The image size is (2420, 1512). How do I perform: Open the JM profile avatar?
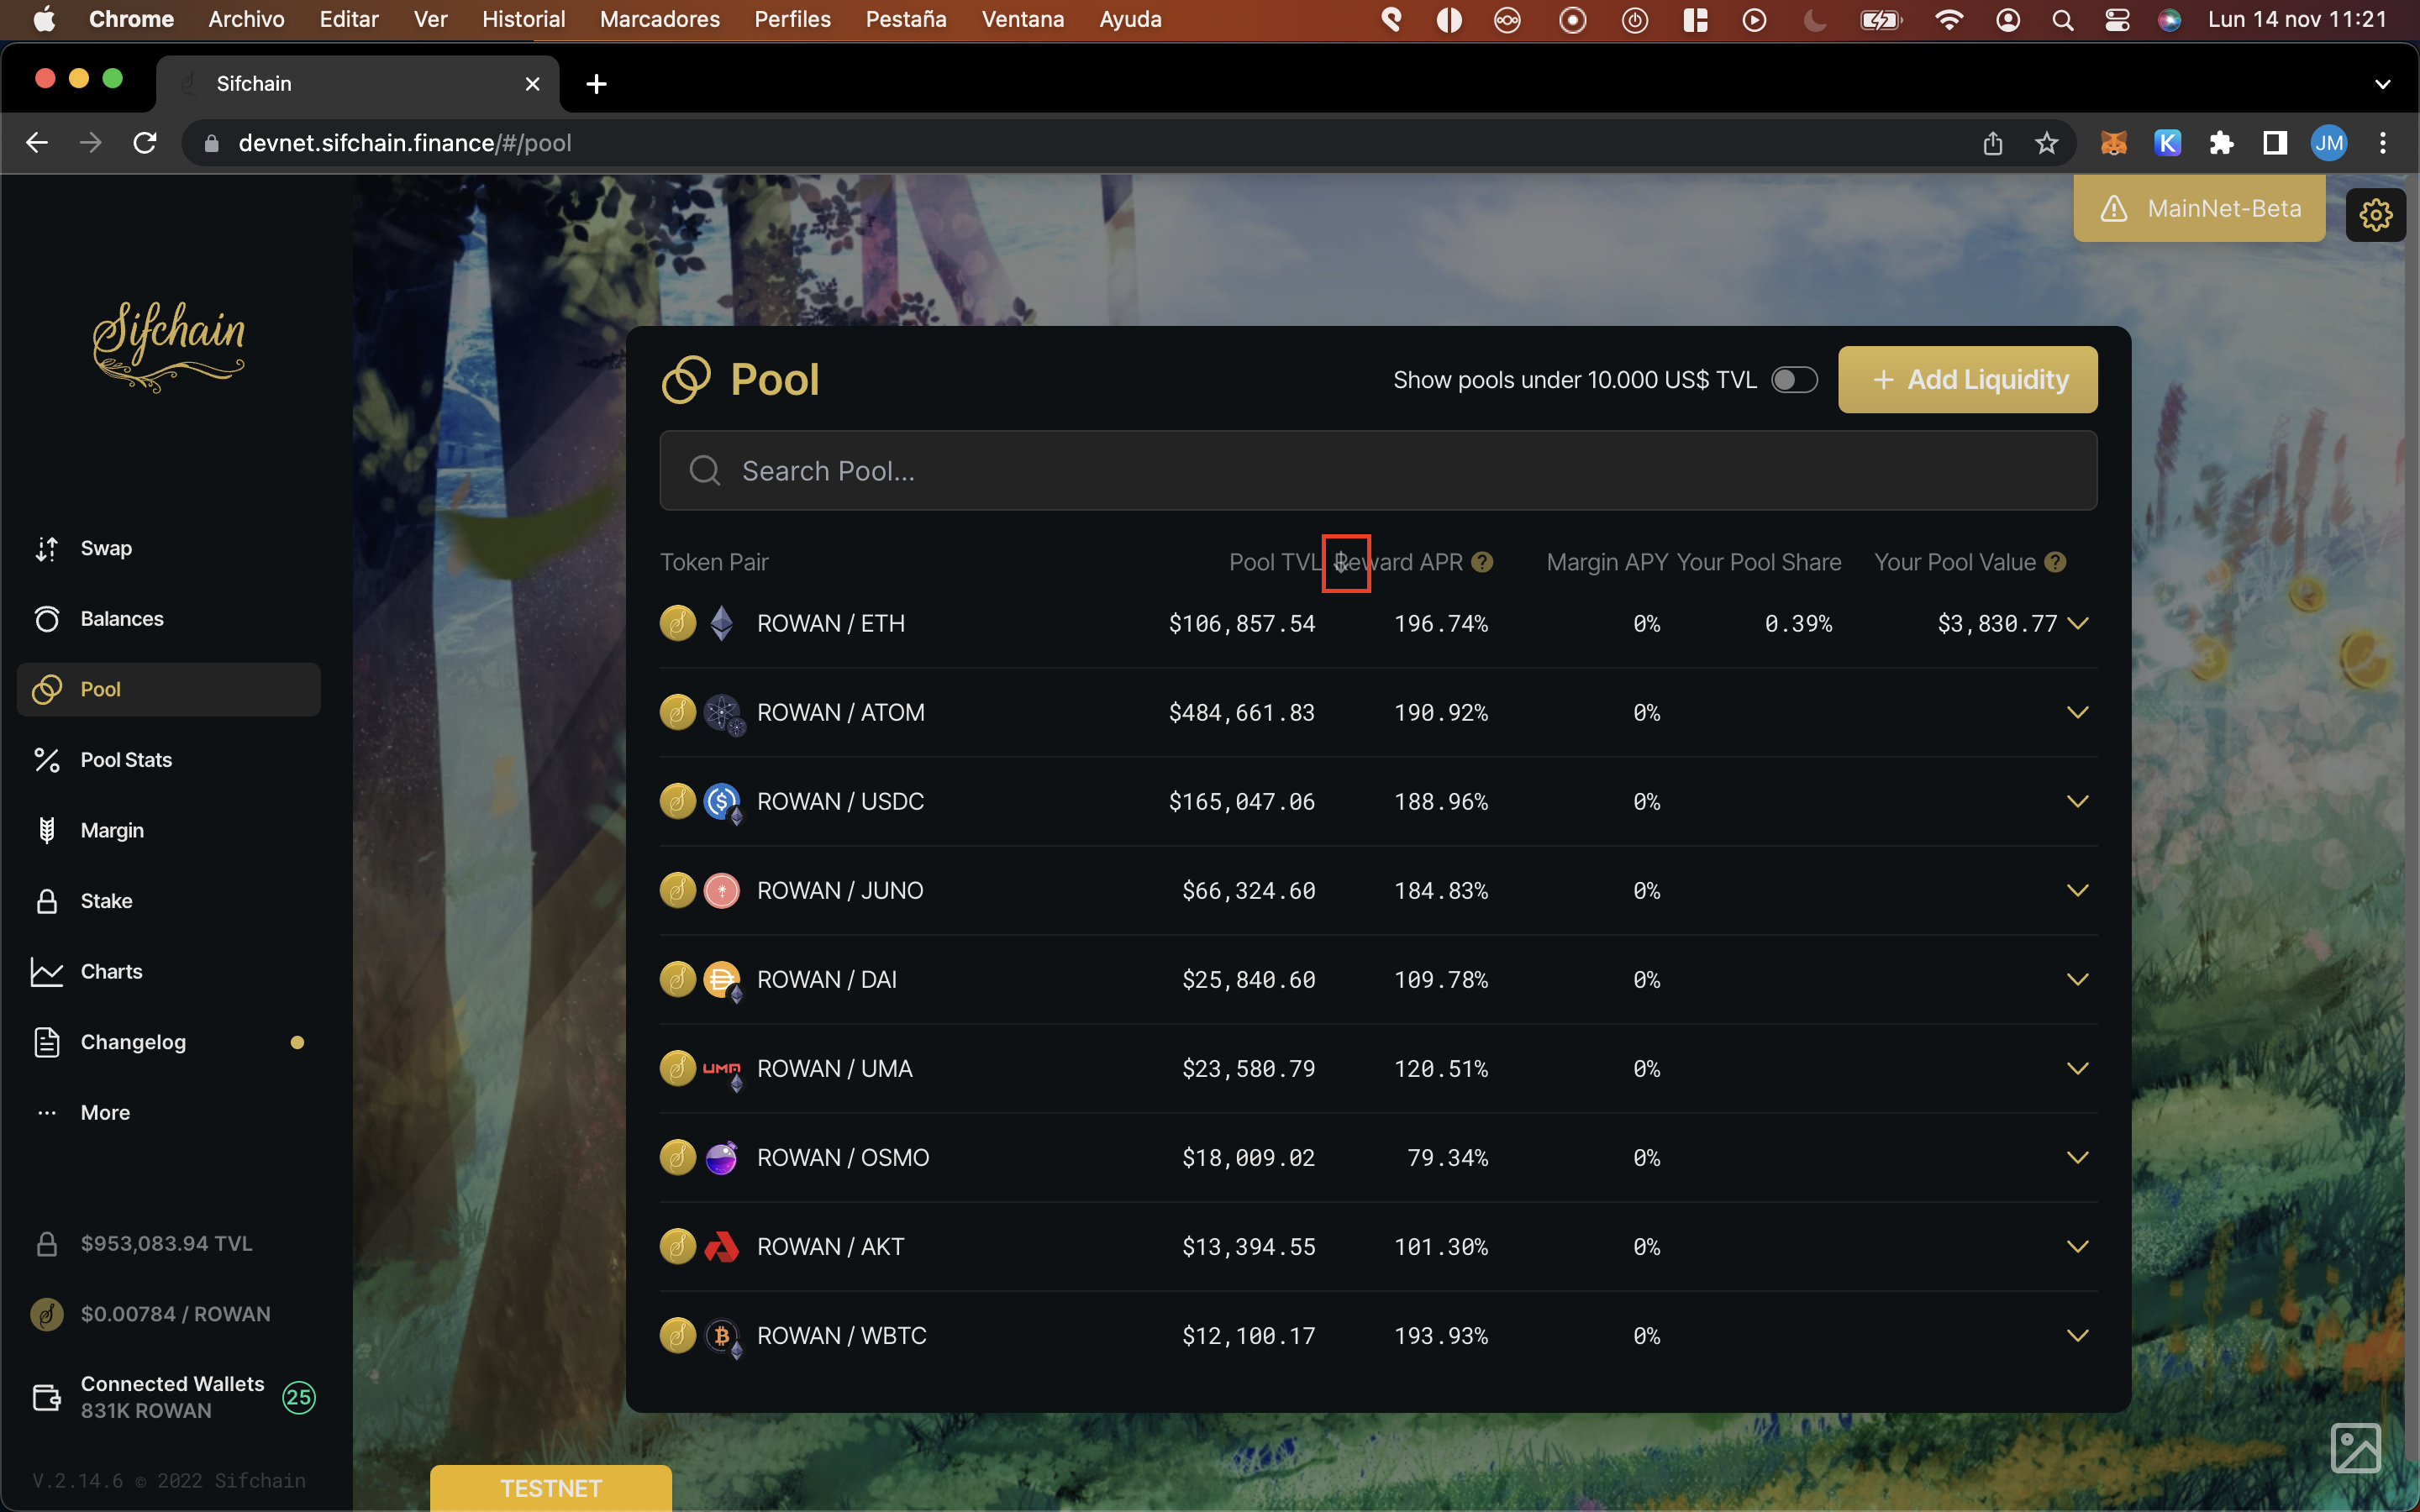[x=2329, y=143]
